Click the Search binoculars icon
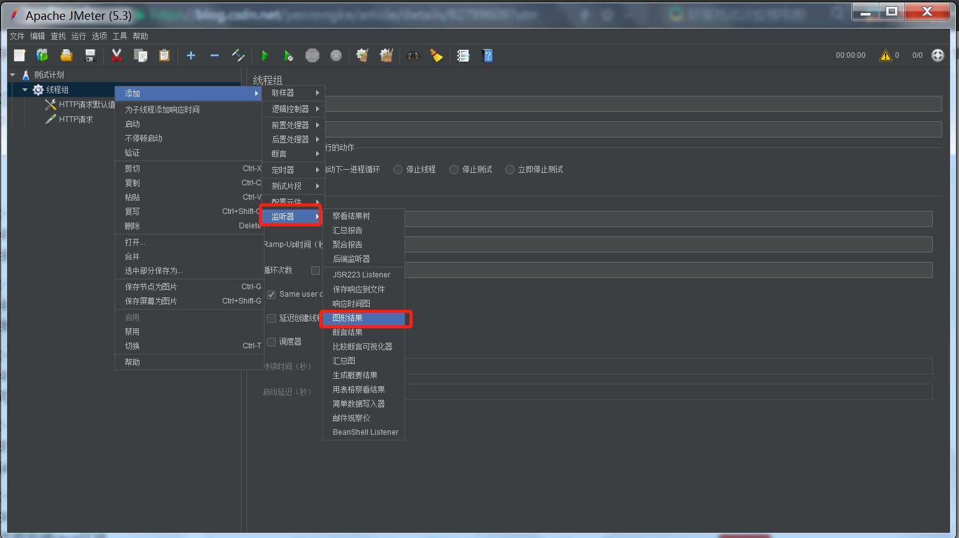Screen dimensions: 959x538 point(413,56)
